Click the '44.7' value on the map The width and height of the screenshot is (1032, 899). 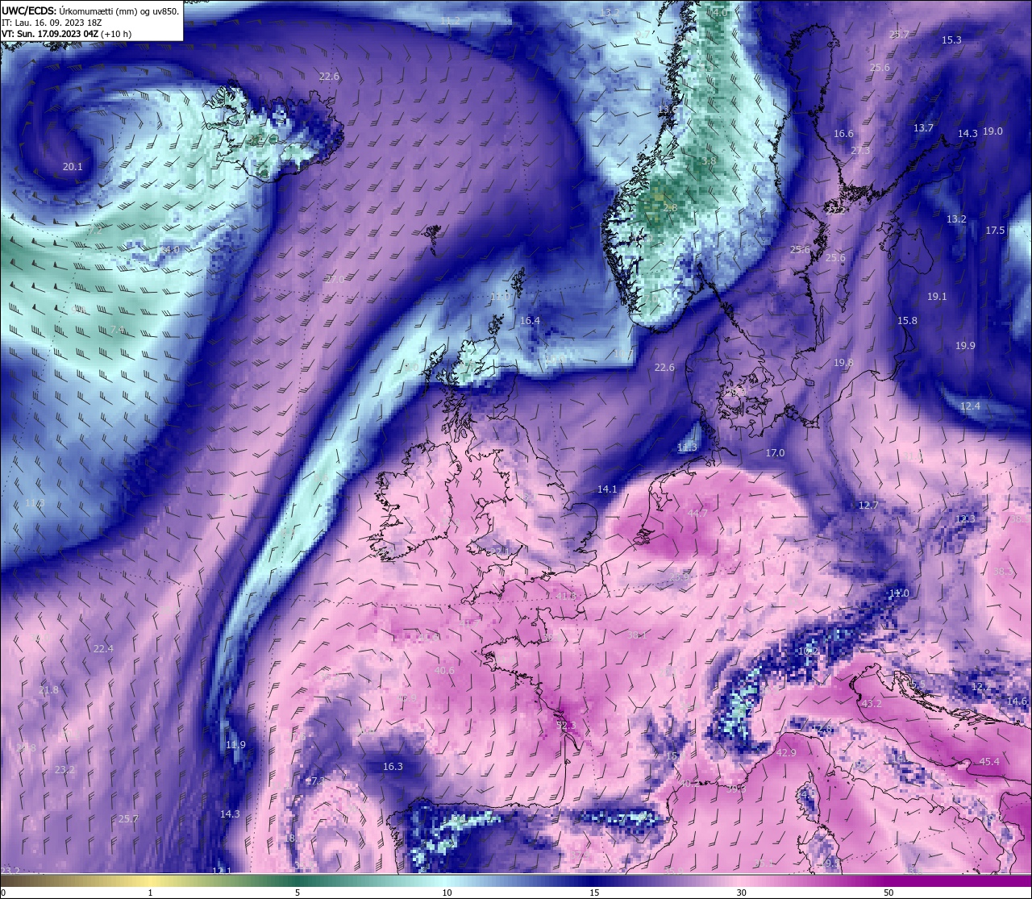(697, 514)
